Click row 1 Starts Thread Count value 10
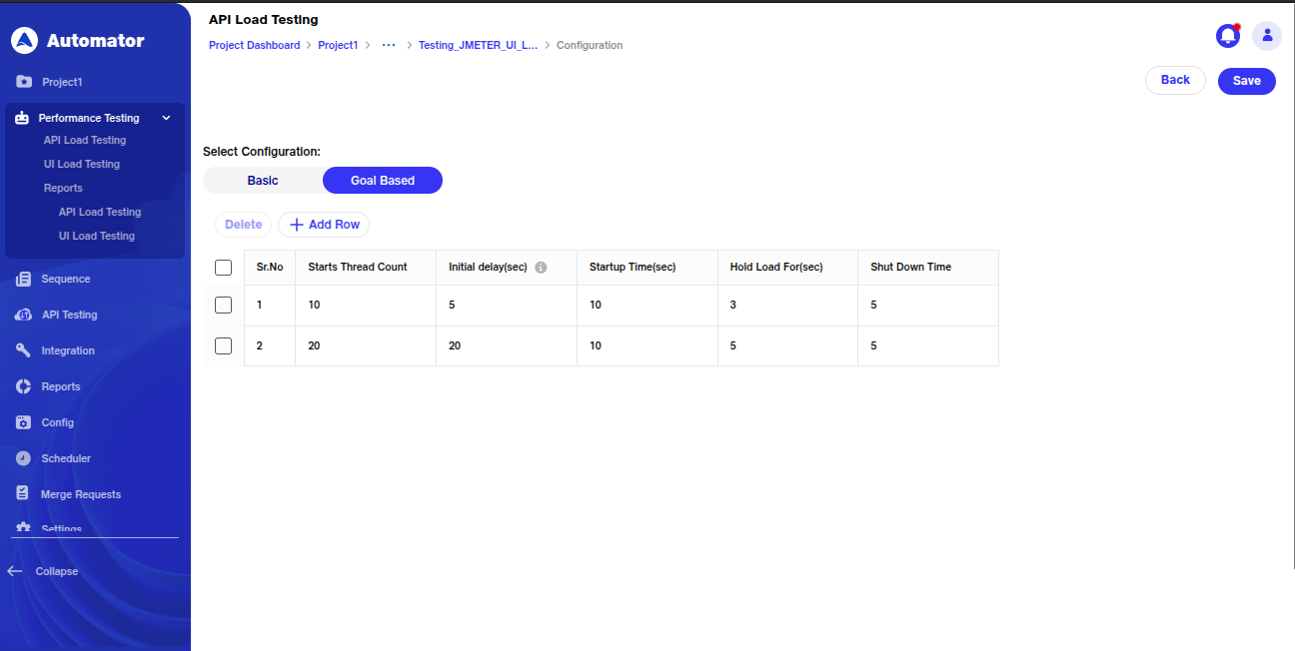Viewport: 1295px width, 651px height. (x=314, y=305)
